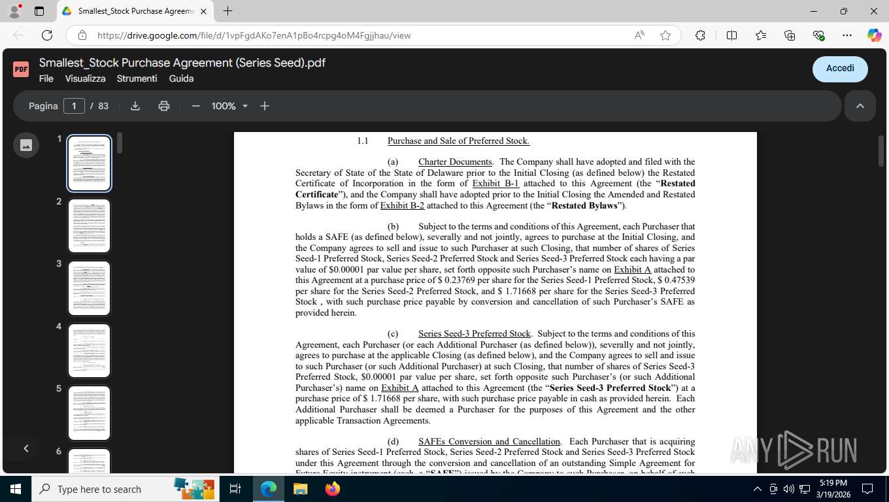Select page 2 thumbnail
Screen dimensions: 889x502
[90, 226]
